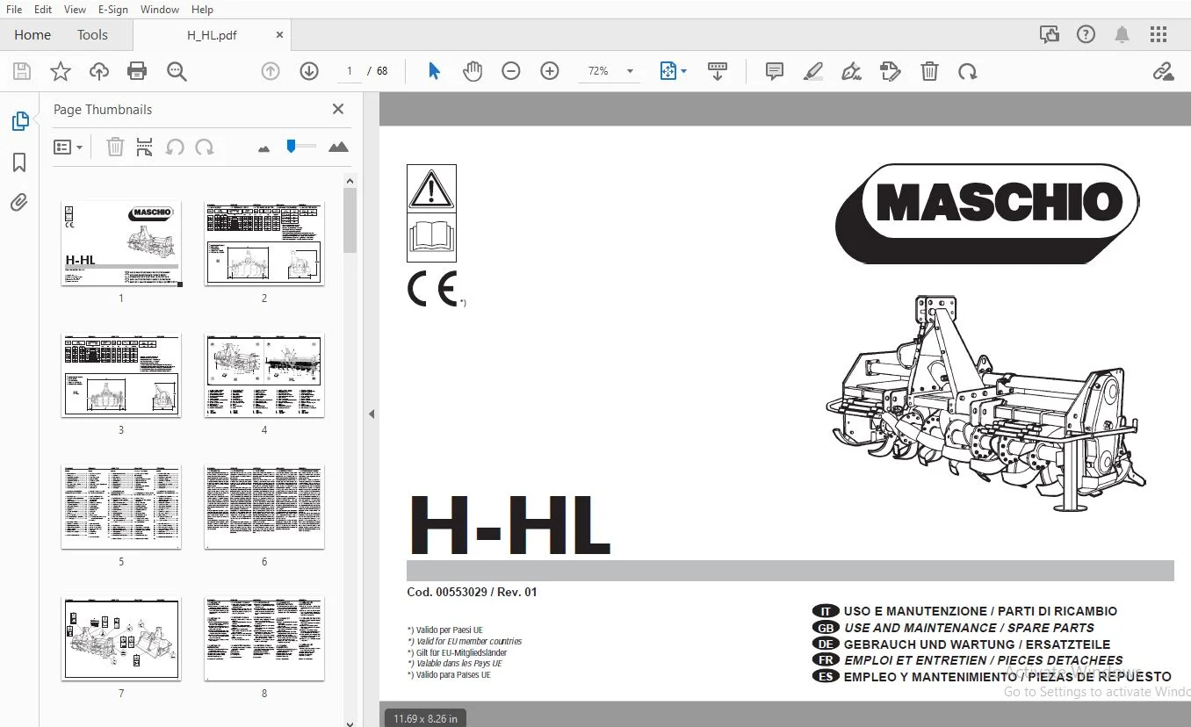Select page 4 thumbnail
The image size is (1191, 727).
(x=264, y=375)
